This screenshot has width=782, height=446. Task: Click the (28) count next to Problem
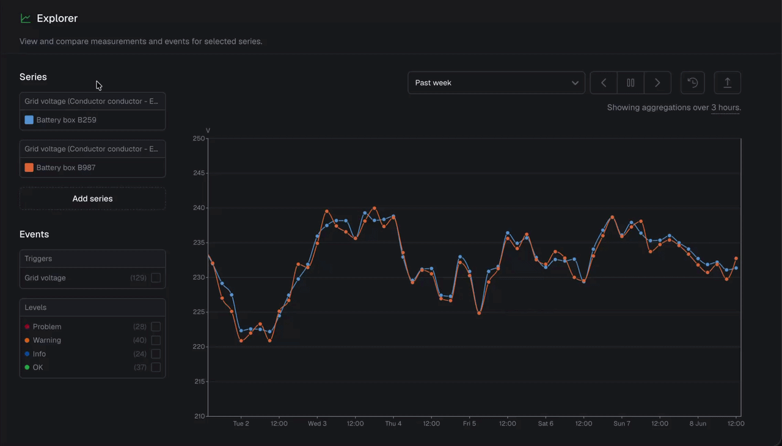point(140,327)
